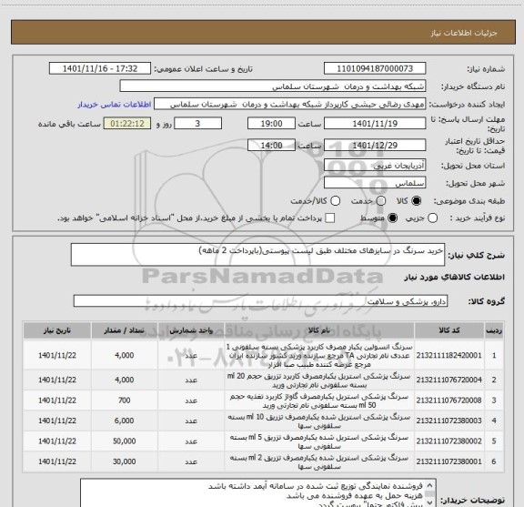
Task: Click the countdown timer 01:22:12
Action: coord(127,124)
